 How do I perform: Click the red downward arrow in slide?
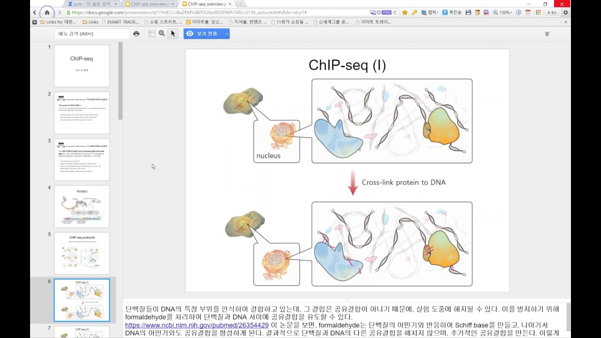pyautogui.click(x=353, y=183)
